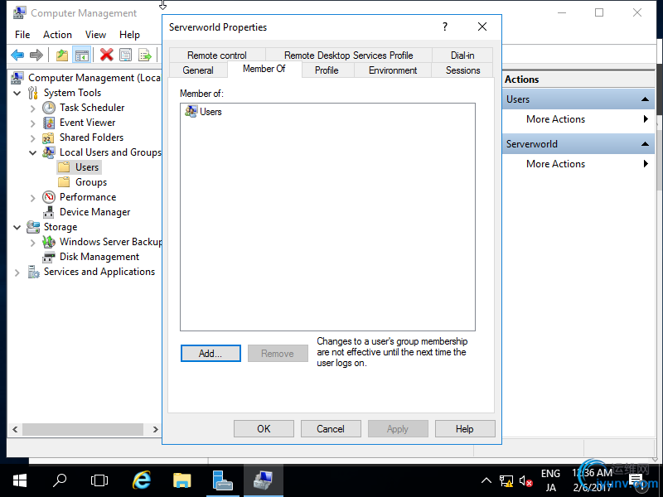The width and height of the screenshot is (663, 497).
Task: Click the Properties toolbar icon
Action: (x=126, y=55)
